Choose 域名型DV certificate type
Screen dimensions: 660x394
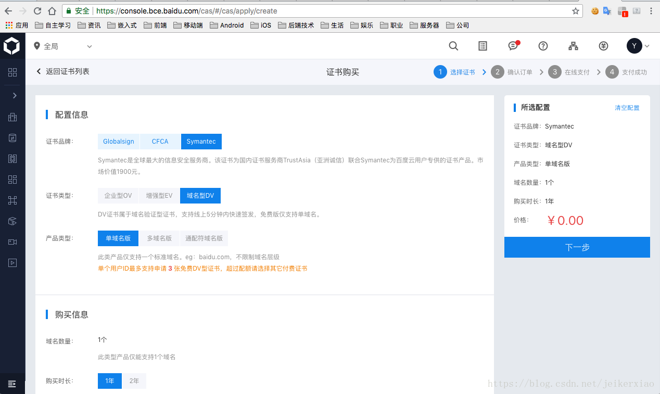click(200, 196)
